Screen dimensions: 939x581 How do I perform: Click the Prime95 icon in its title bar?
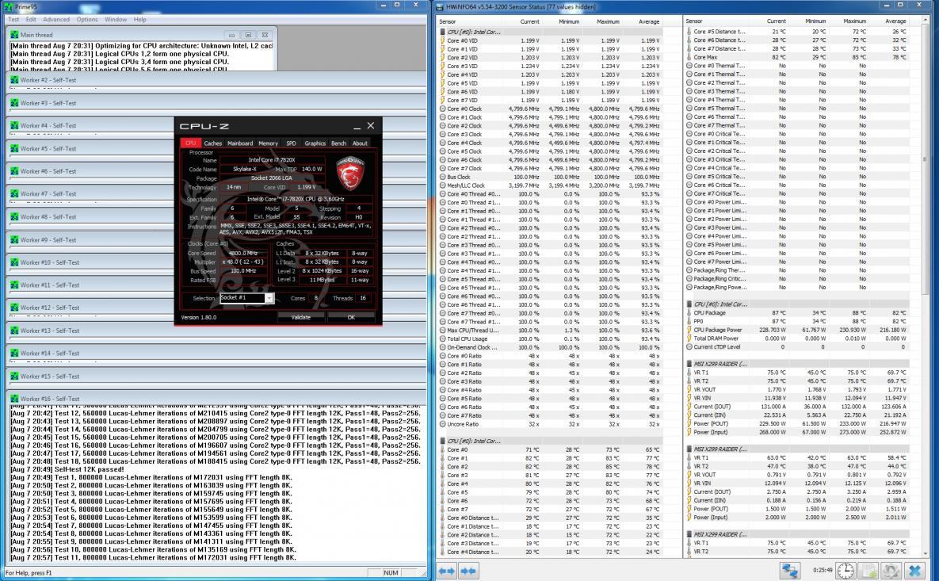coord(9,6)
